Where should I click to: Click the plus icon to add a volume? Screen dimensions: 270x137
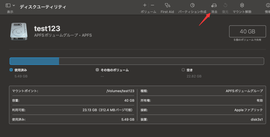point(145,5)
